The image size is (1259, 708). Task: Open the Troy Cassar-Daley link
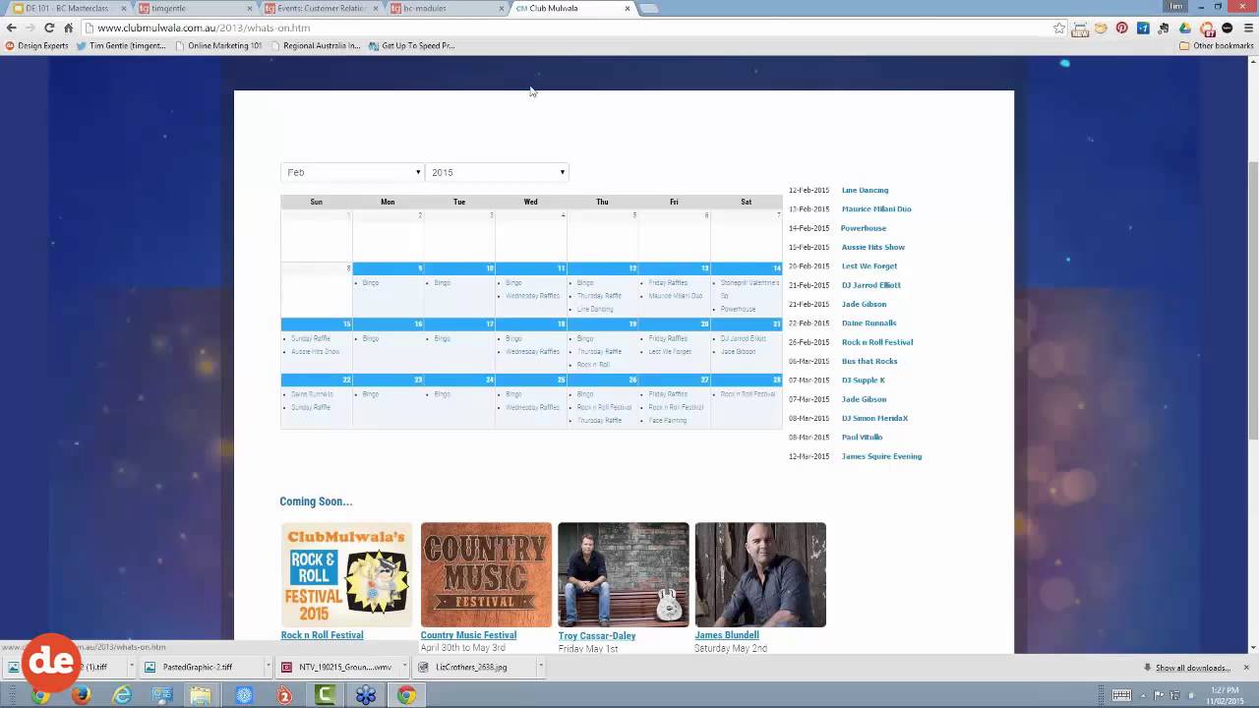[x=597, y=635]
